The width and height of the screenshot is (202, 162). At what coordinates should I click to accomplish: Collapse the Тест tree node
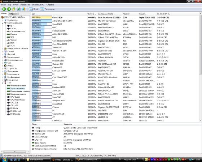3,83
